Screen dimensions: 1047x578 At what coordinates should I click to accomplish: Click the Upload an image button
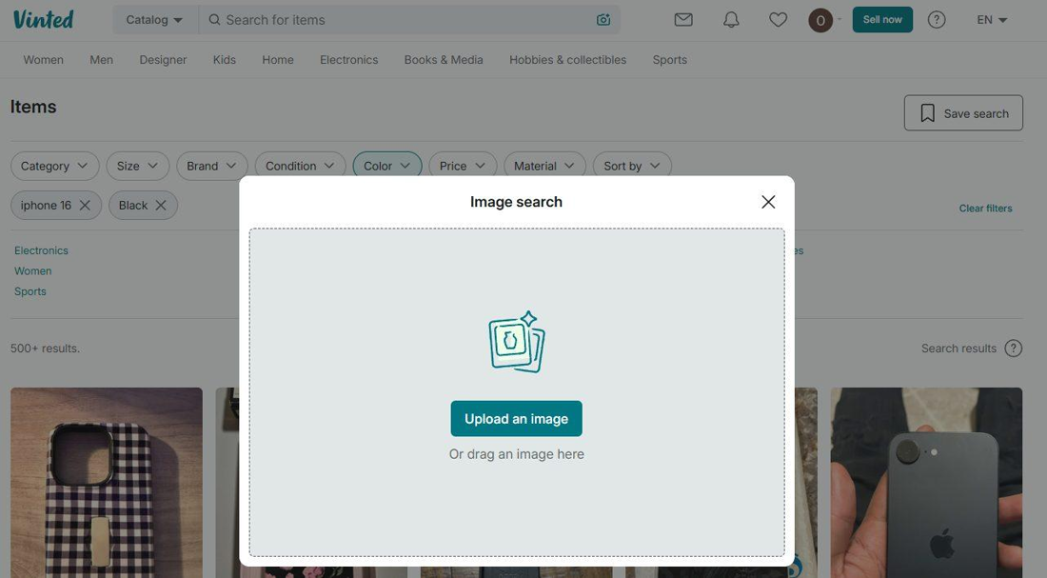point(516,419)
